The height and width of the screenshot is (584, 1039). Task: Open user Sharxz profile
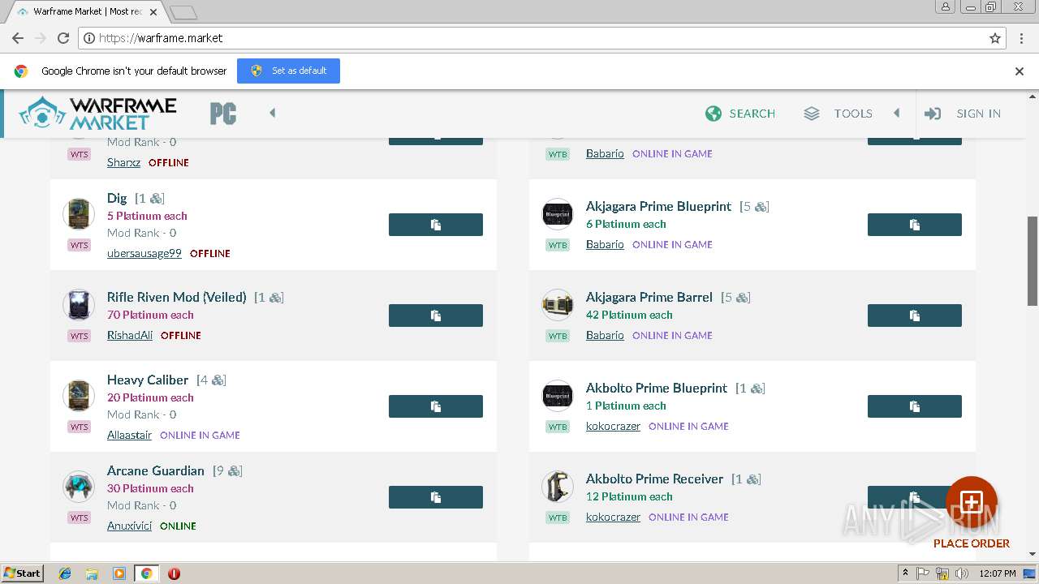point(123,162)
